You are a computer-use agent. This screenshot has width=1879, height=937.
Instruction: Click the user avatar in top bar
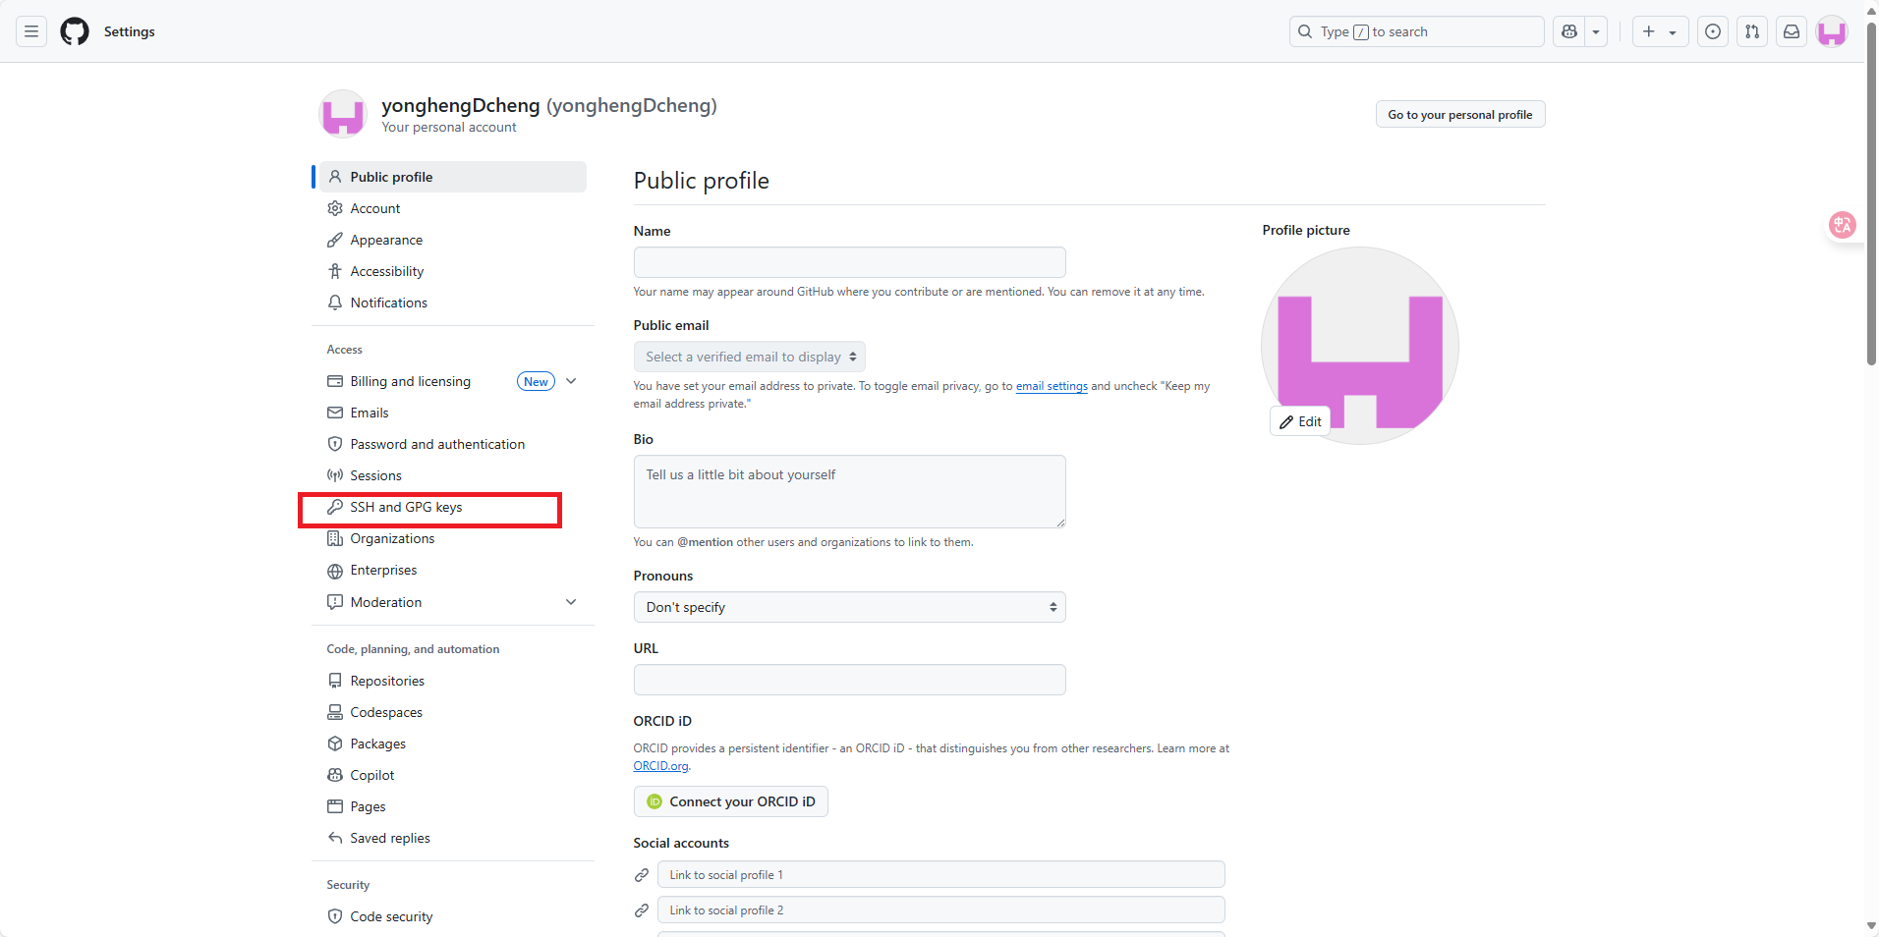1832,31
